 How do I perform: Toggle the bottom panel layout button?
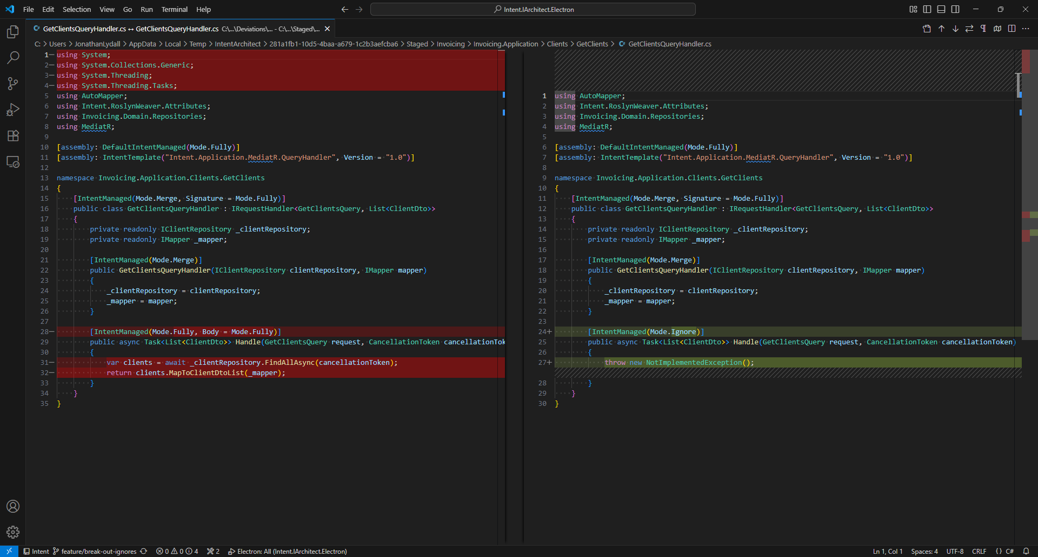(941, 9)
